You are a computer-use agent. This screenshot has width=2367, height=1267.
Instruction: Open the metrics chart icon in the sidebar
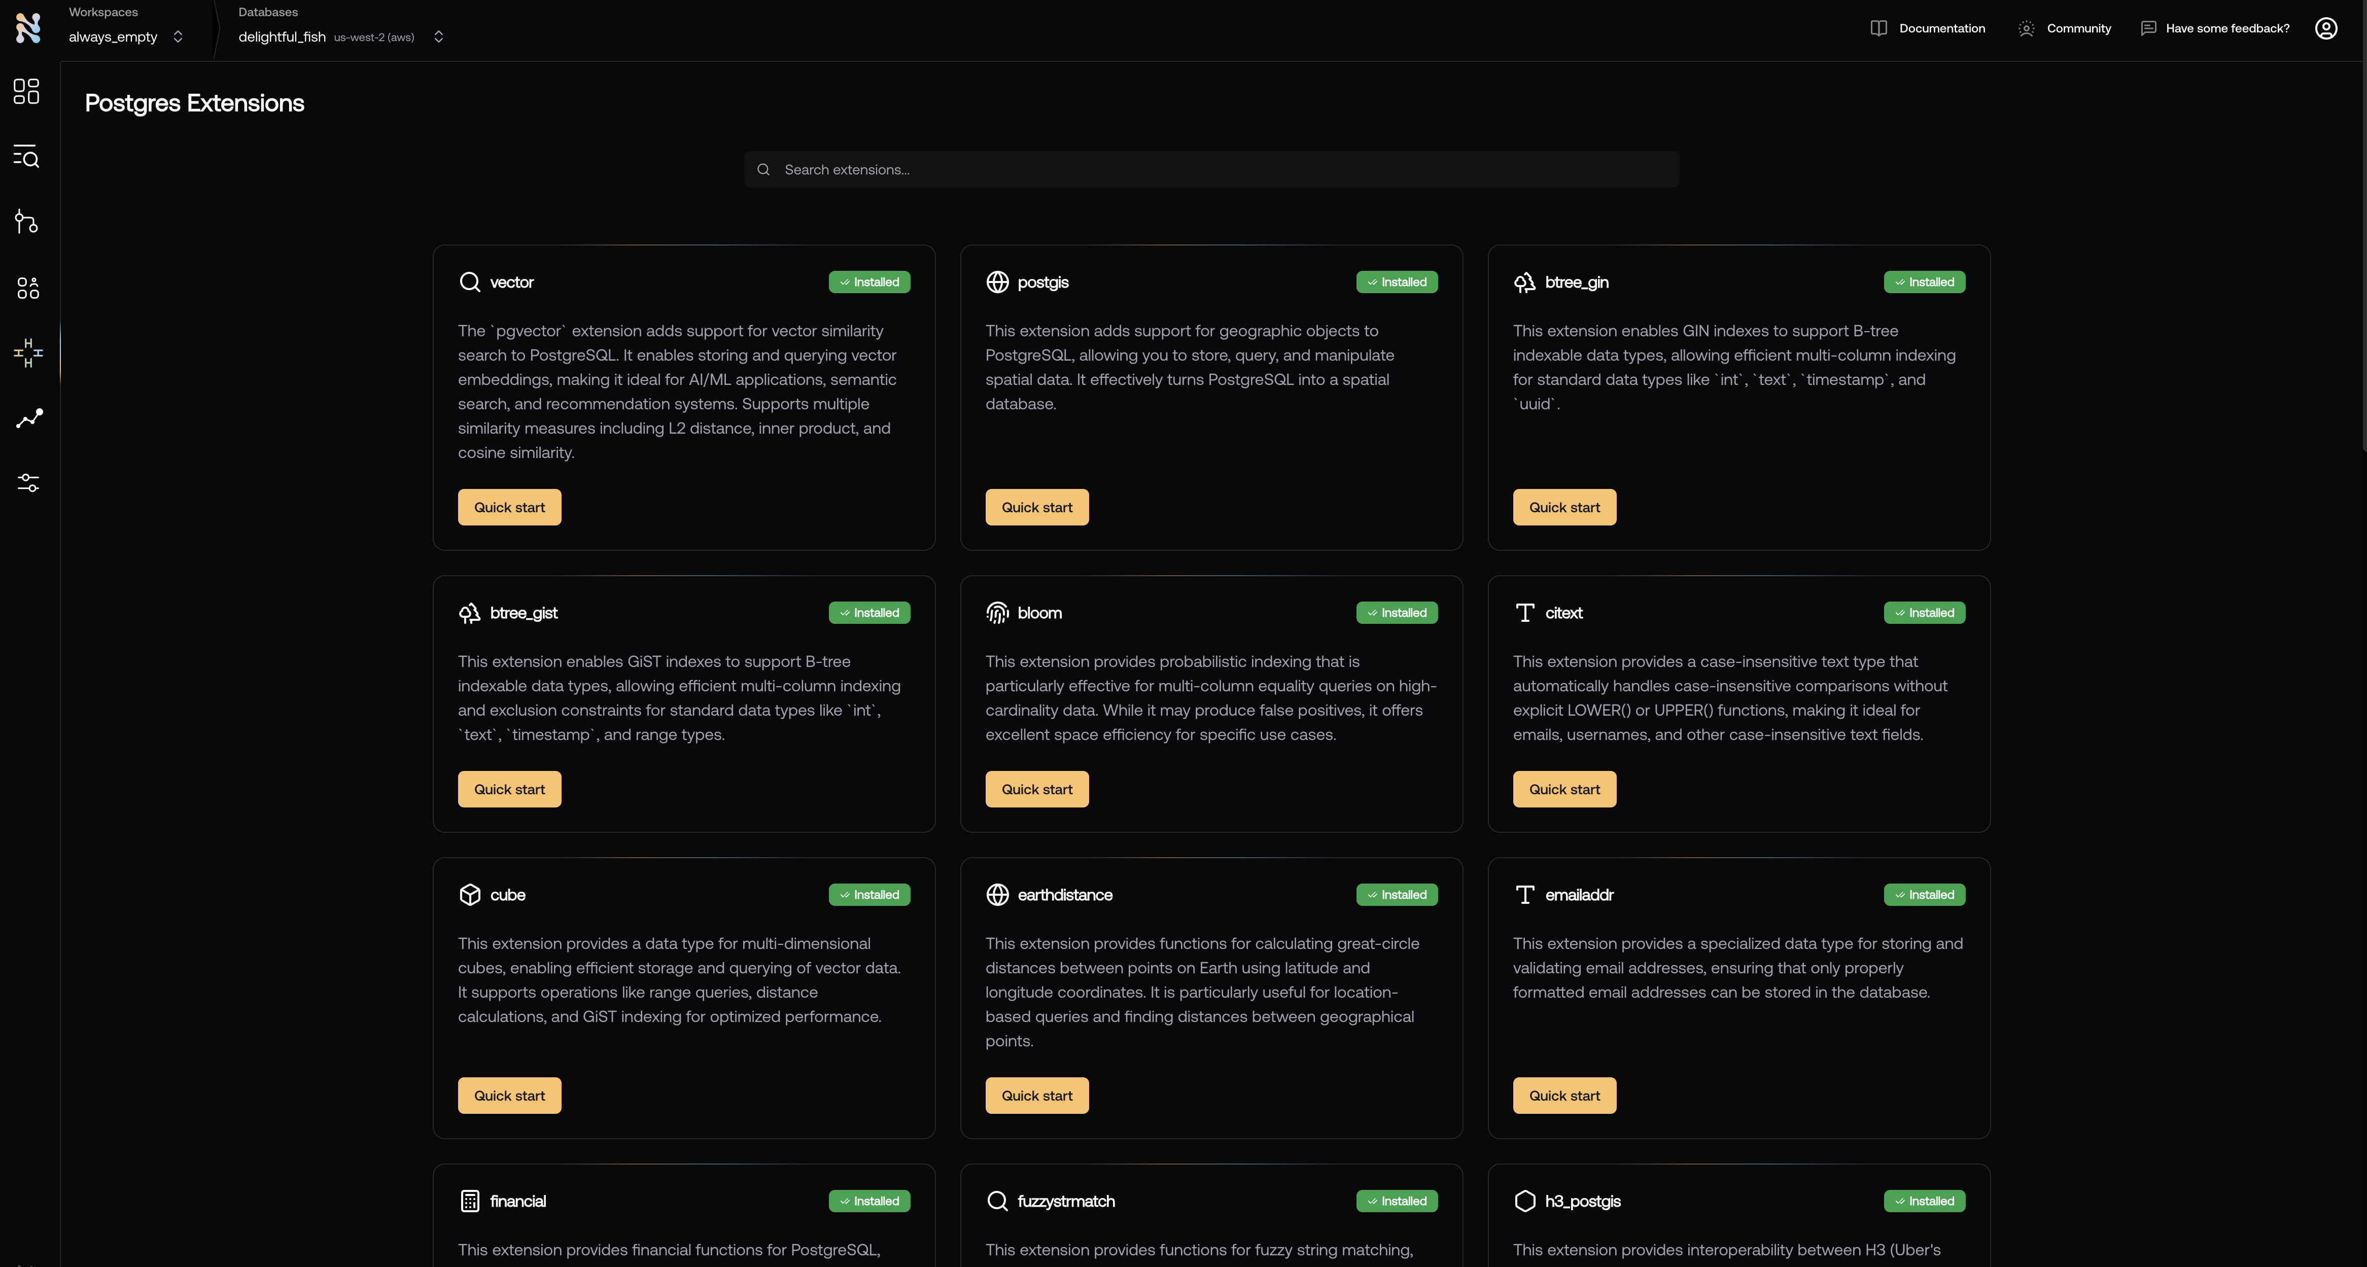pos(28,419)
